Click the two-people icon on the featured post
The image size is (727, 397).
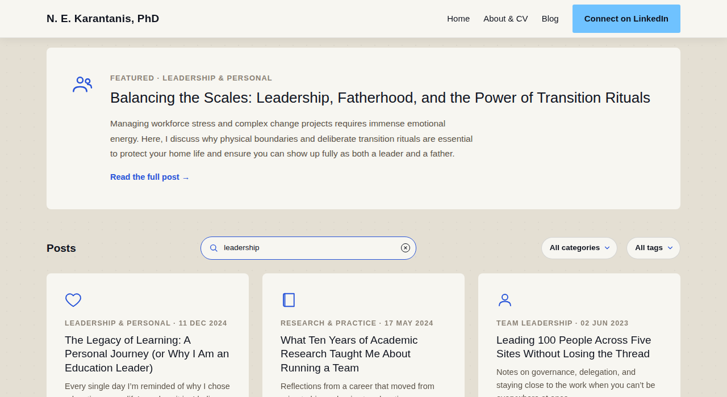(82, 85)
